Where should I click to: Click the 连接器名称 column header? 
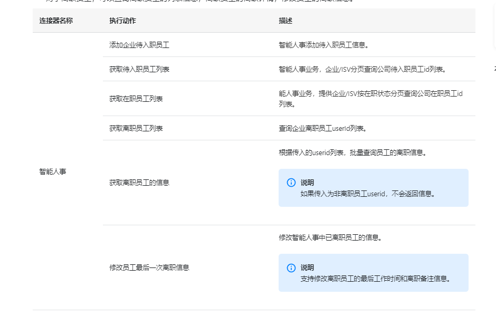(56, 21)
